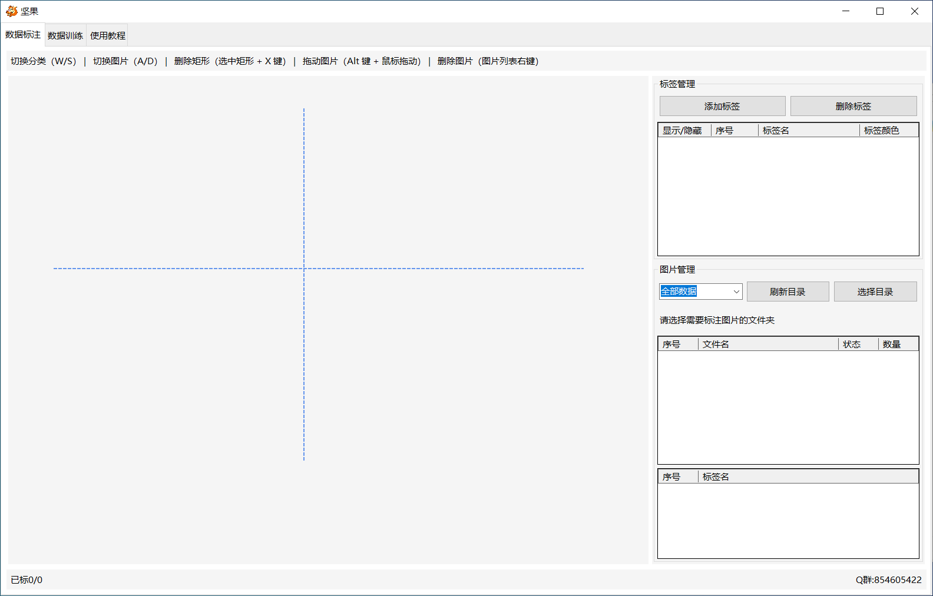Screen dimensions: 933x596
Task: Expand the 全部数据 dropdown arrow
Action: pyautogui.click(x=736, y=292)
